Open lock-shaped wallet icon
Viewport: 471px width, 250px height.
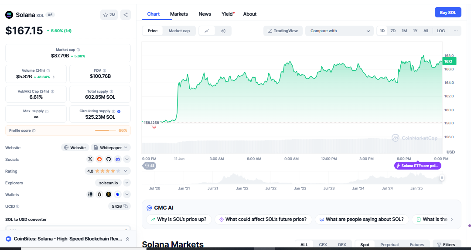pos(99,195)
